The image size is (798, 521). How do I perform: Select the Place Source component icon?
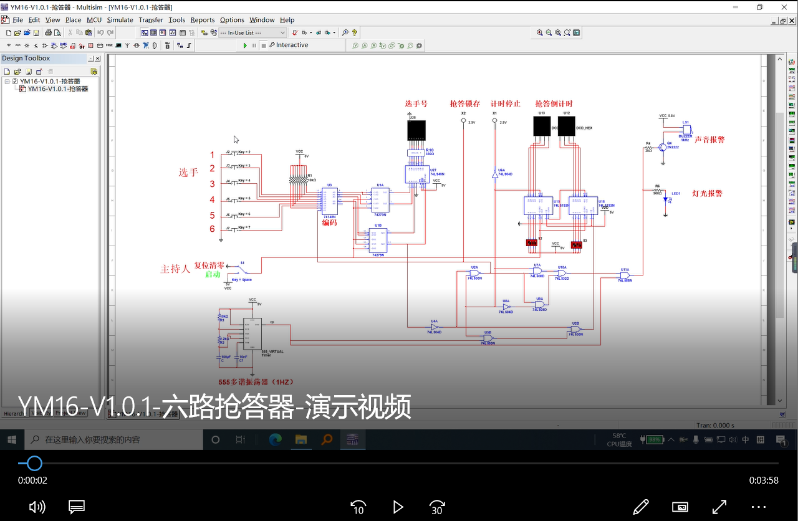point(7,45)
